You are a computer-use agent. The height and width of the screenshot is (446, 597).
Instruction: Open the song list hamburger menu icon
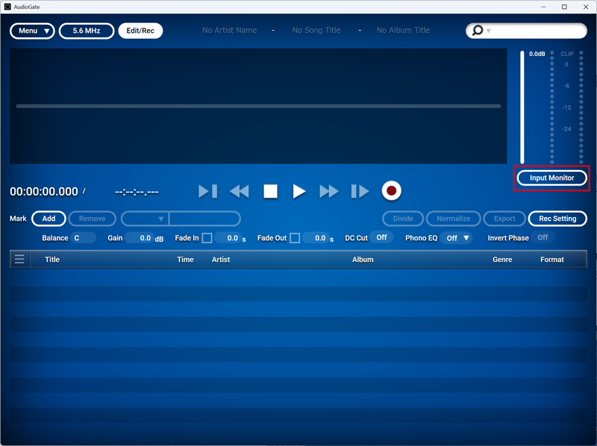pos(19,259)
